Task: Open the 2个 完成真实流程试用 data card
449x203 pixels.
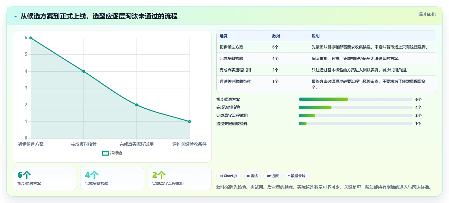Action: [x=180, y=178]
